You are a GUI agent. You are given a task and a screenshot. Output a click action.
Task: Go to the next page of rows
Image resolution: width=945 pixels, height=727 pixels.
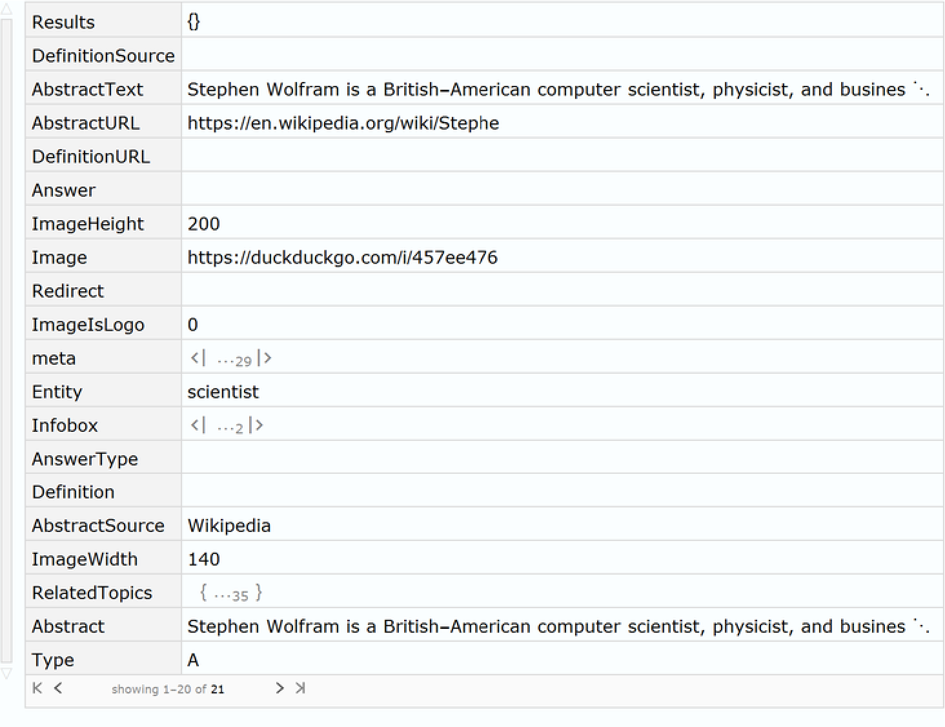[x=279, y=688]
